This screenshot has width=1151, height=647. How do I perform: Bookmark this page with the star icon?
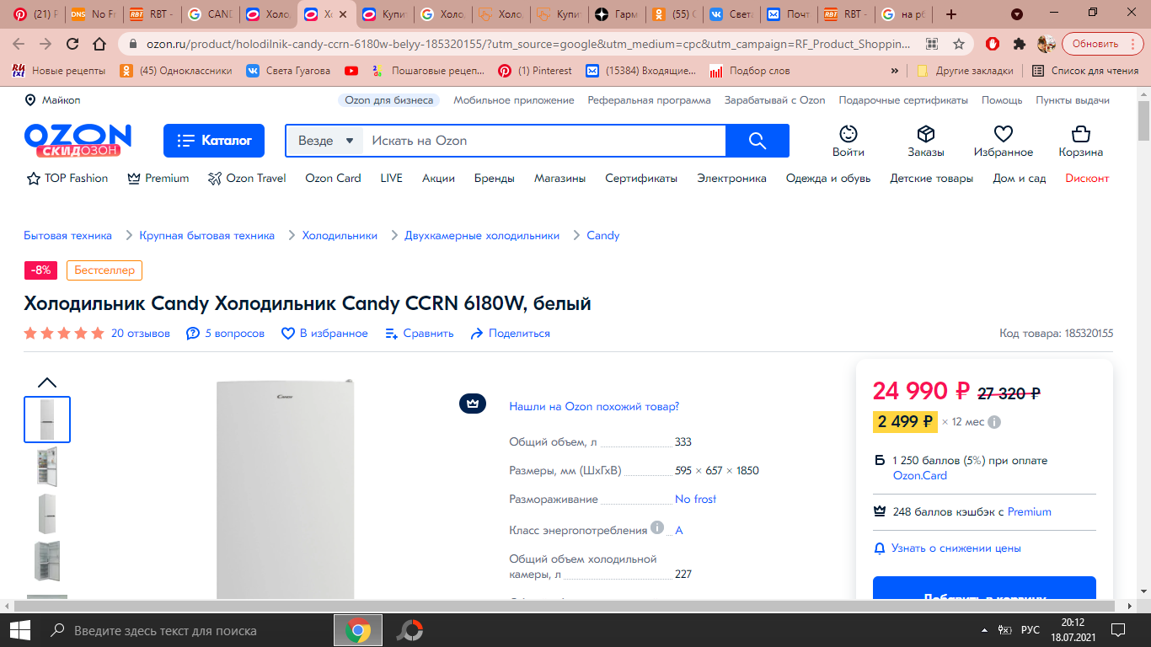[959, 44]
